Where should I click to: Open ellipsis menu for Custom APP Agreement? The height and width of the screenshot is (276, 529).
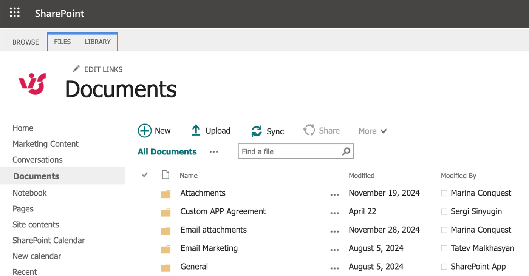tap(334, 213)
